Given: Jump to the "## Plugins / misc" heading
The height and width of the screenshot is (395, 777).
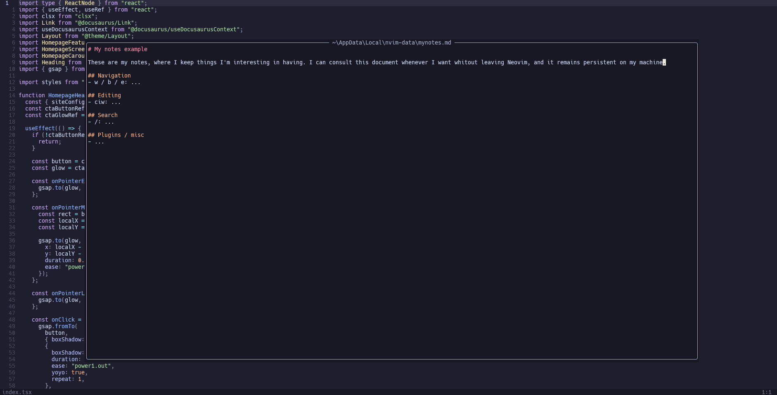Looking at the screenshot, I should [116, 135].
